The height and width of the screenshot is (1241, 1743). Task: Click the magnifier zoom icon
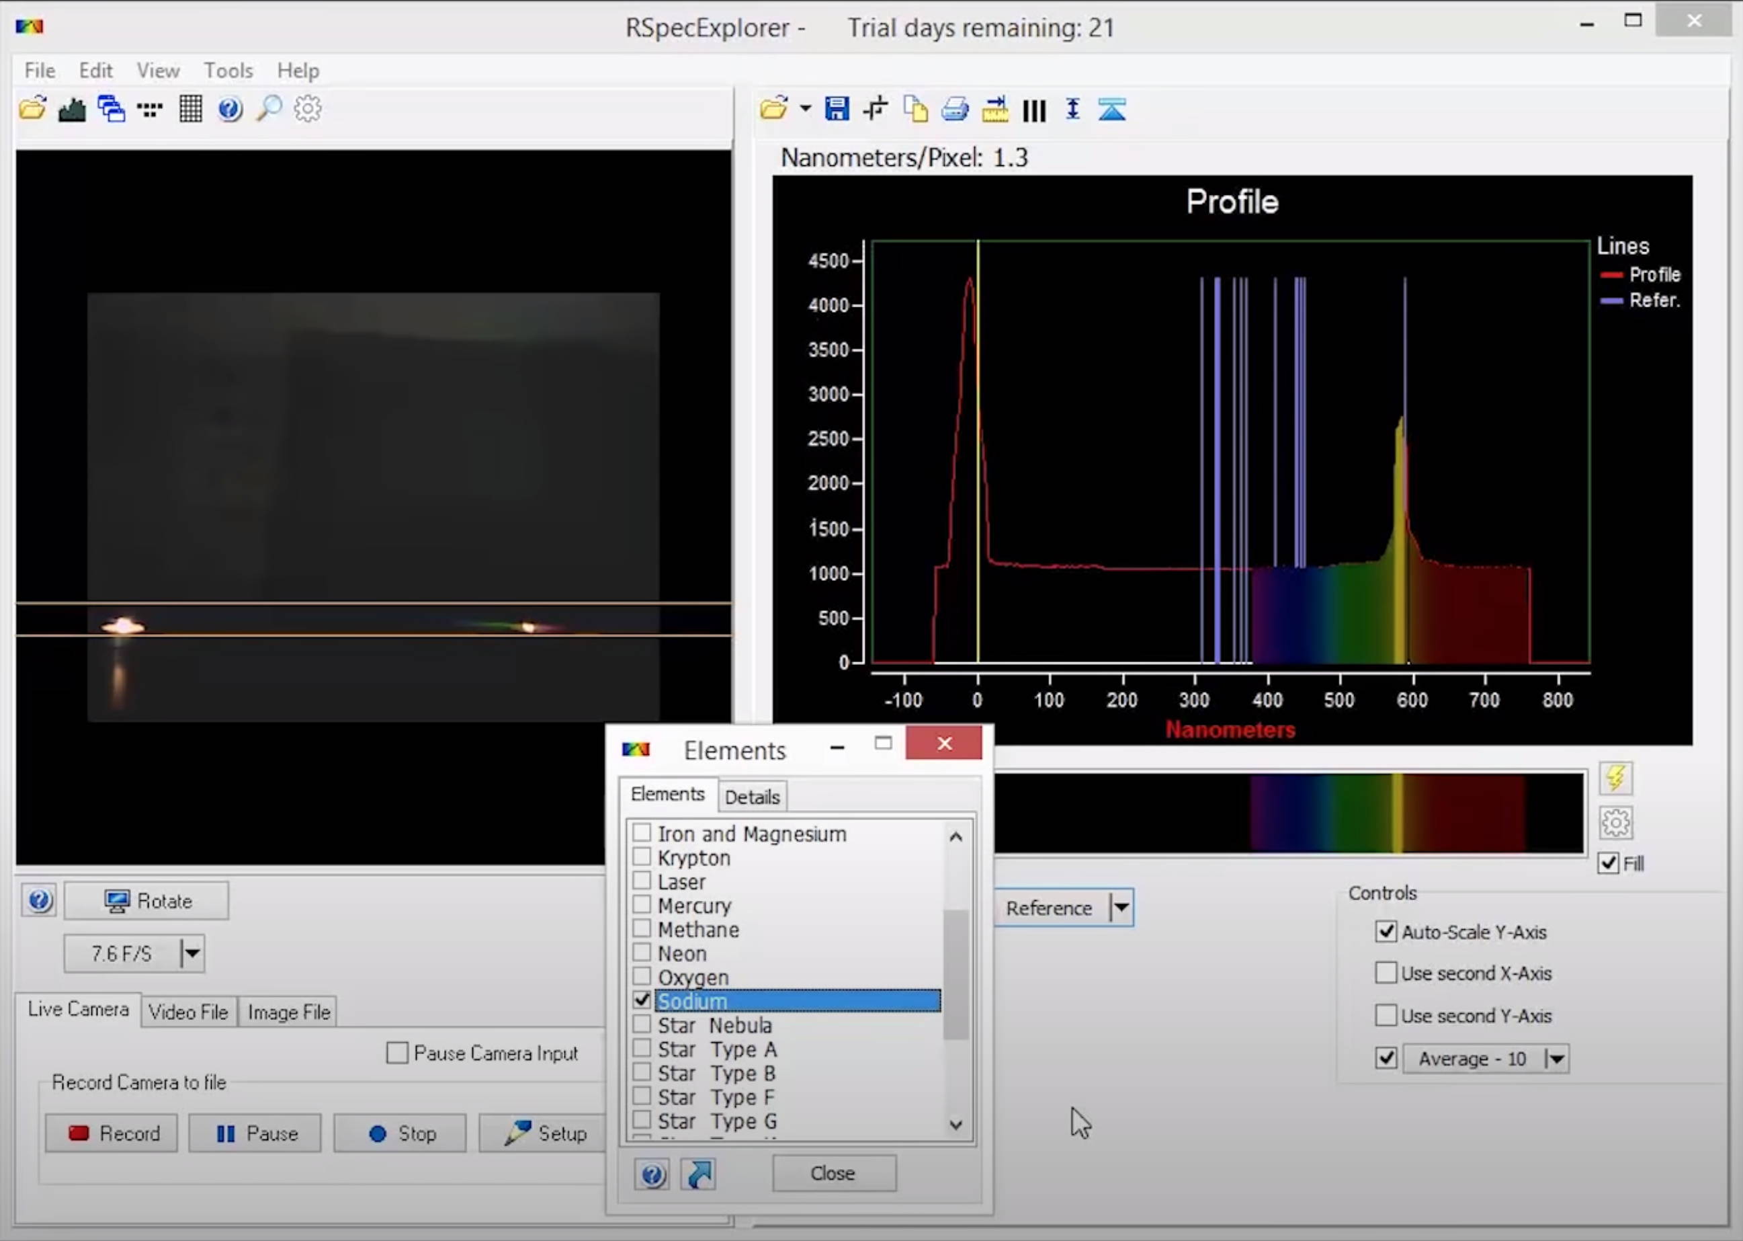pyautogui.click(x=269, y=110)
